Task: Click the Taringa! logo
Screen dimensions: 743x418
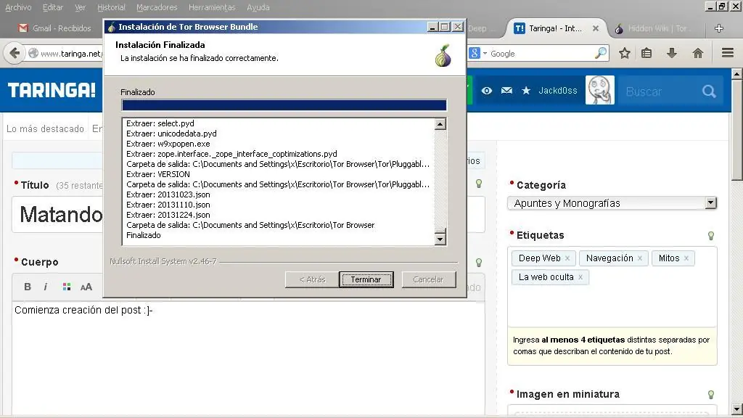Action: pyautogui.click(x=52, y=90)
